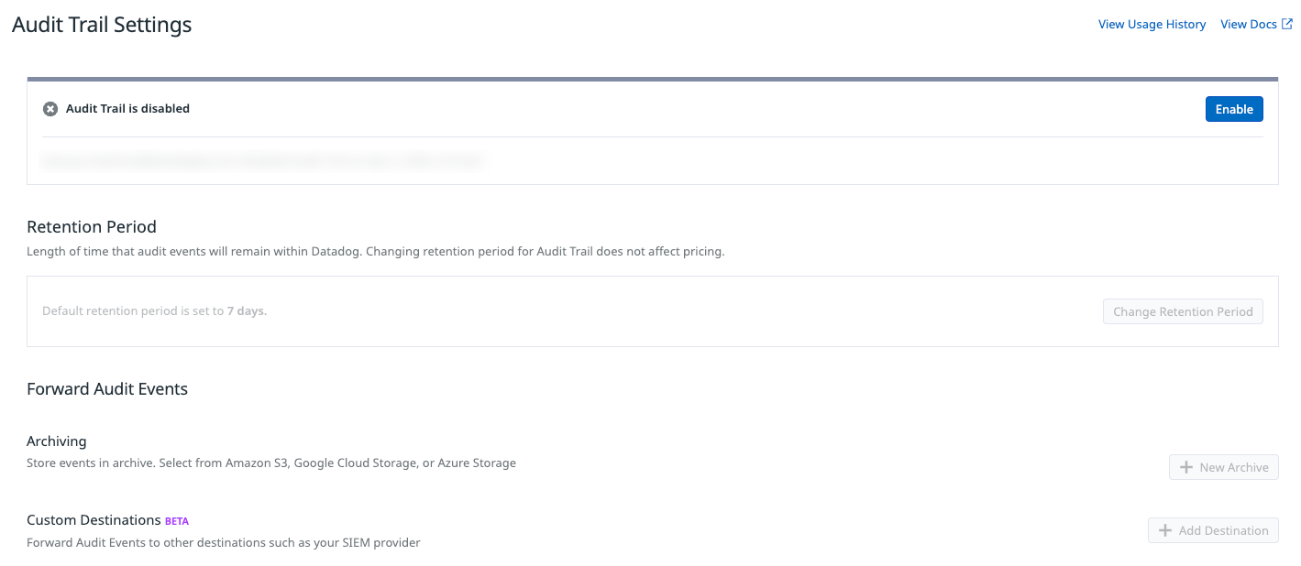
Task: Click the bold 7 days text
Action: [x=247, y=311]
